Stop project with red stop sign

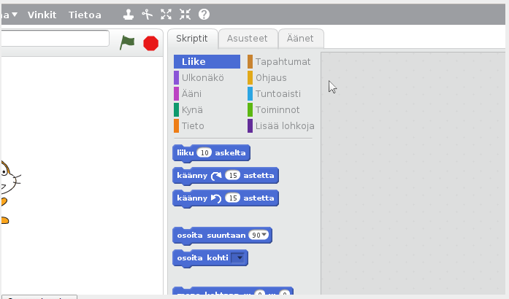point(150,43)
